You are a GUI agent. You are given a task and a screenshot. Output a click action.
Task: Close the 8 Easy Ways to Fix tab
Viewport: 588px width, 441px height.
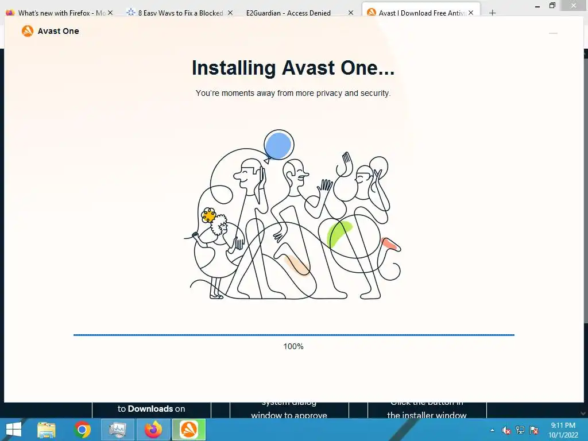coord(230,13)
